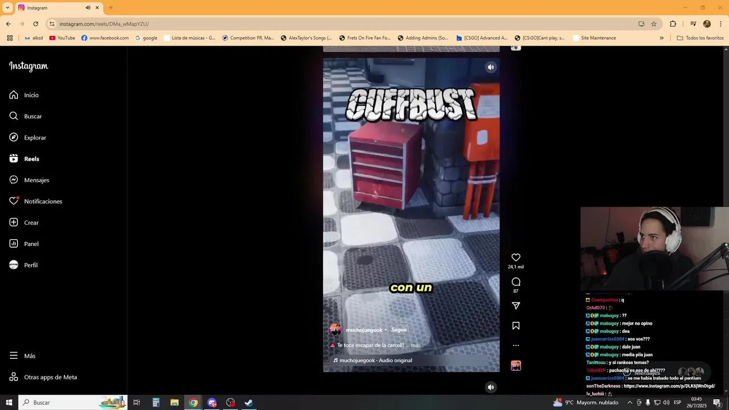Click the taskbar Buscar search box

click(x=73, y=403)
